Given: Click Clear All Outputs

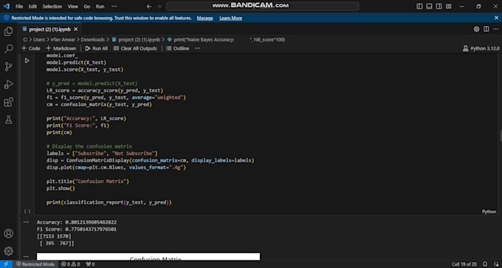Looking at the screenshot, I should (135, 48).
